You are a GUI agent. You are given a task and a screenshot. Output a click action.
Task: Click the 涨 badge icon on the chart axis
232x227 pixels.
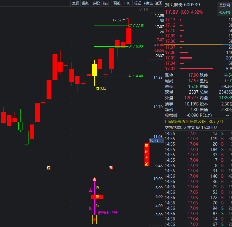pyautogui.click(x=111, y=168)
